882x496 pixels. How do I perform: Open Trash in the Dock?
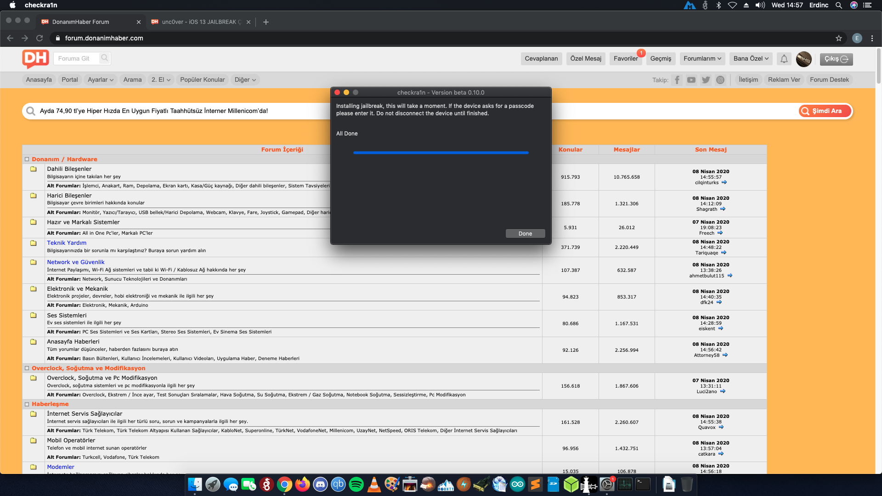pyautogui.click(x=687, y=484)
